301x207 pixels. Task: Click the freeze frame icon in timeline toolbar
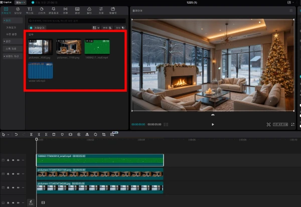click(x=70, y=135)
